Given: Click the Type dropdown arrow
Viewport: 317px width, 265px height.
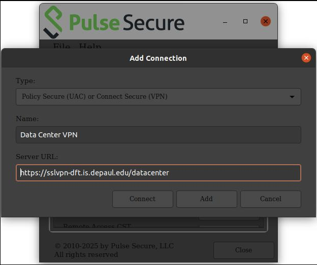Looking at the screenshot, I should (x=292, y=96).
